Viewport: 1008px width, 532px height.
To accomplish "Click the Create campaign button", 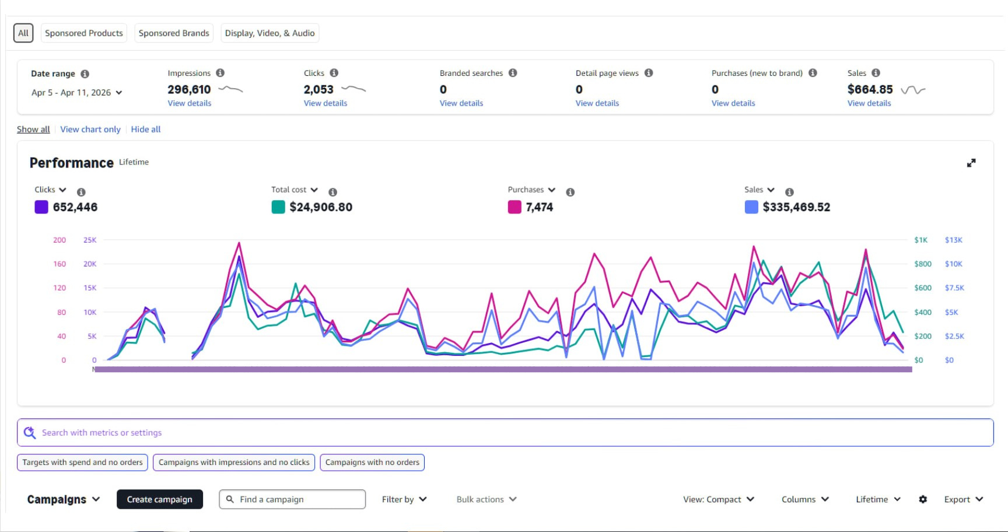I will pyautogui.click(x=160, y=499).
